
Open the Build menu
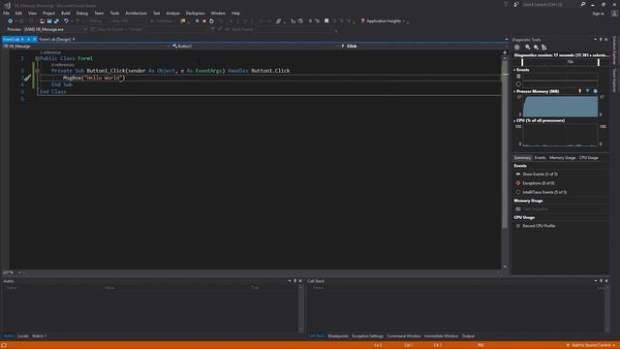(x=66, y=13)
